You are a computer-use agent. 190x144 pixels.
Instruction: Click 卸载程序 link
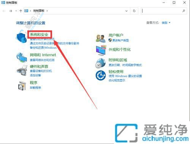pos(35,87)
